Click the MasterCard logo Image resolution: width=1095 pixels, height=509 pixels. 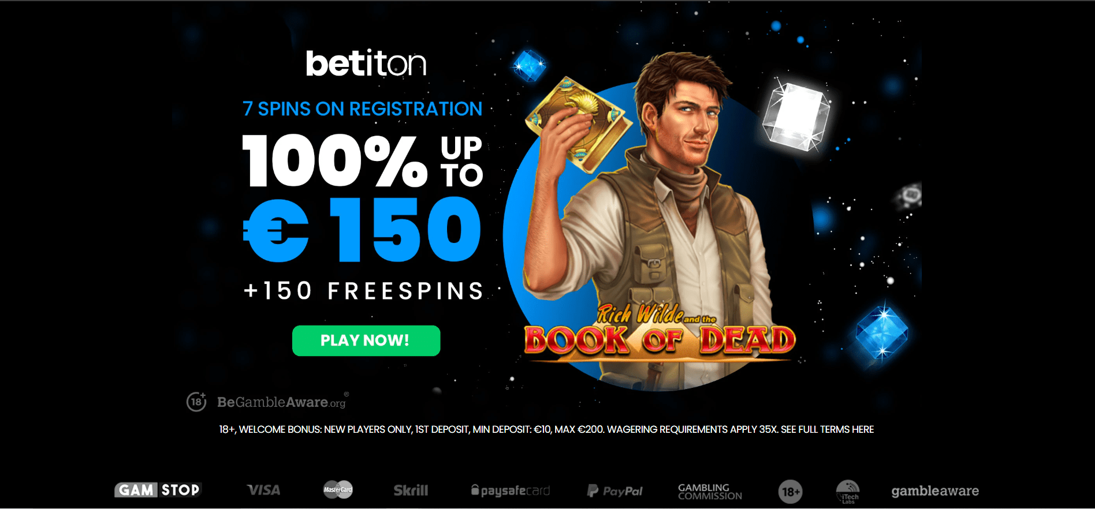click(x=338, y=490)
